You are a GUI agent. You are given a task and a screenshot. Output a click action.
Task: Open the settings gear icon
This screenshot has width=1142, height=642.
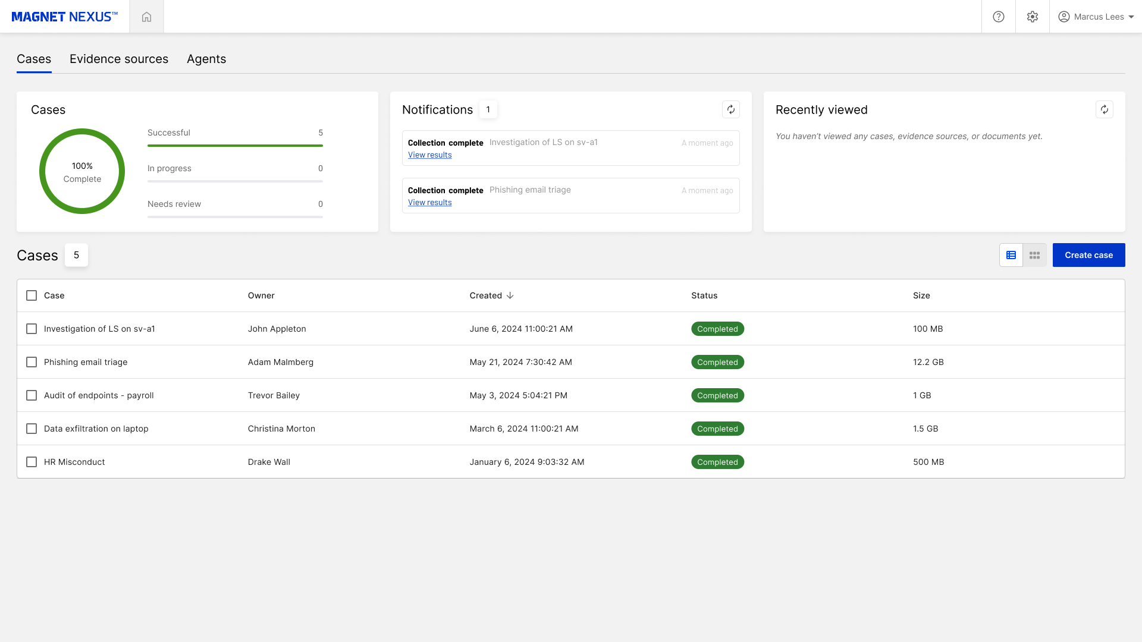(x=1032, y=16)
